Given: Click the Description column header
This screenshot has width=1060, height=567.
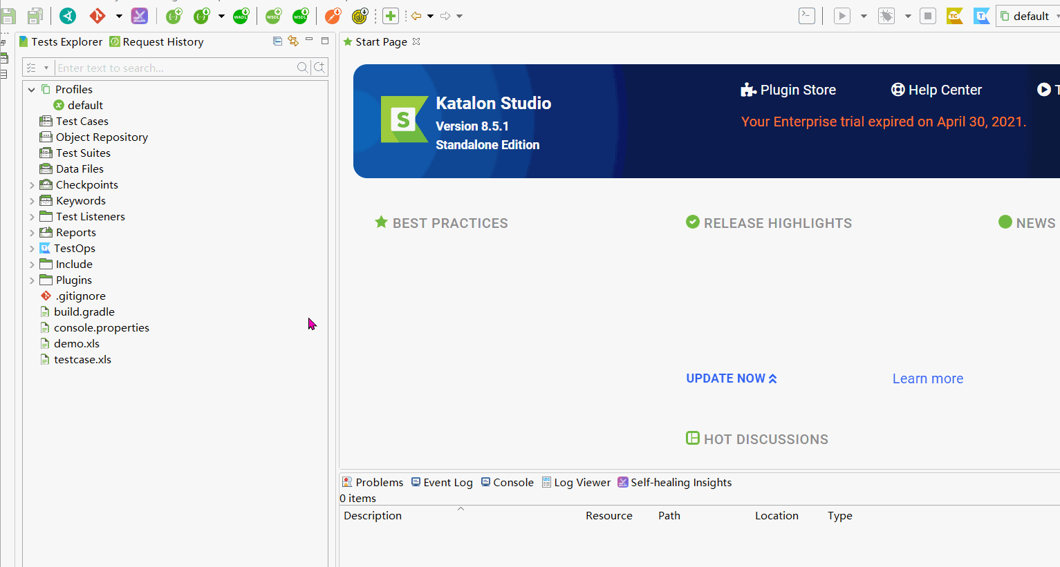Looking at the screenshot, I should pyautogui.click(x=373, y=516).
